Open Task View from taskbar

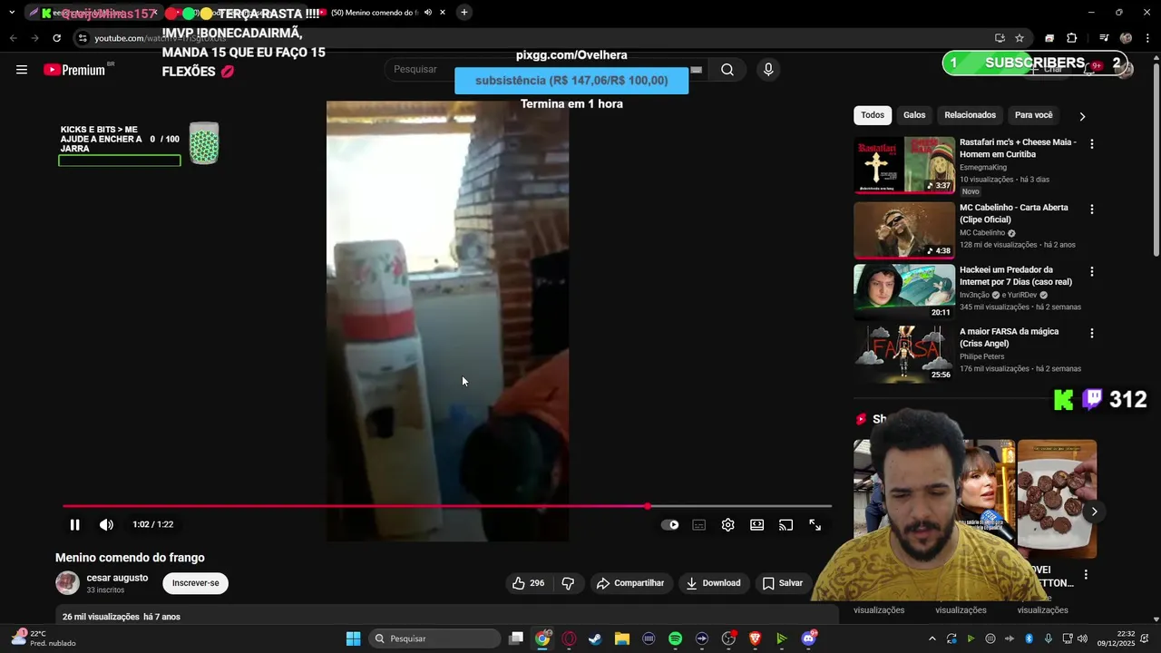(516, 638)
